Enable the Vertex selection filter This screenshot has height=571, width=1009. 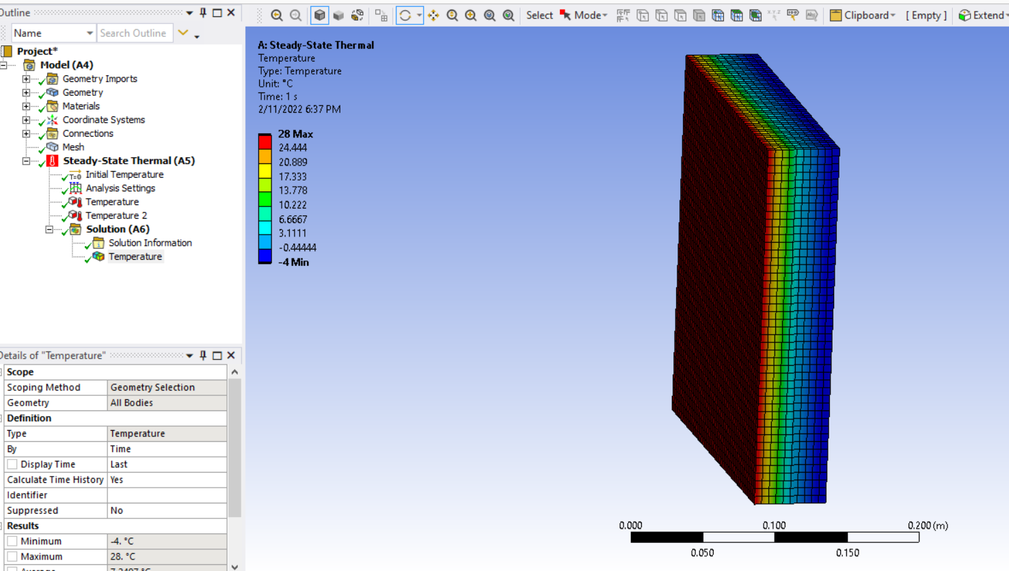pyautogui.click(x=643, y=15)
